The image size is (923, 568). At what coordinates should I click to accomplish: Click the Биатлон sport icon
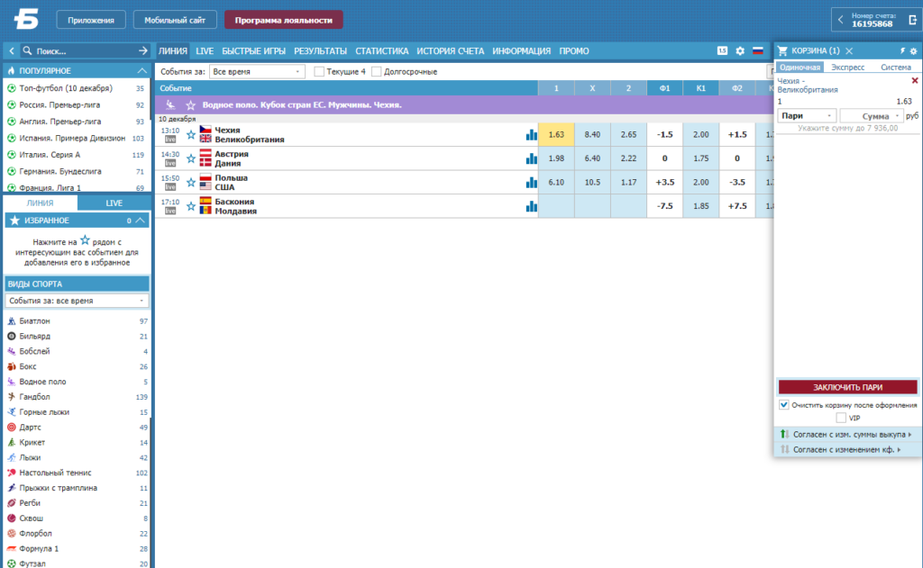coord(11,321)
